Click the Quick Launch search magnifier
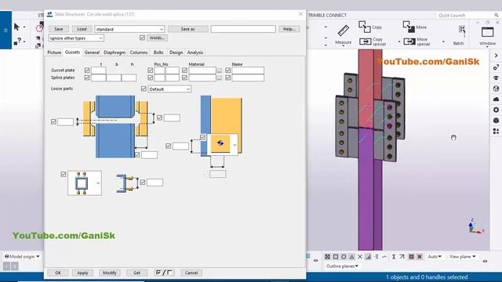The height and width of the screenshot is (282, 502). click(496, 16)
